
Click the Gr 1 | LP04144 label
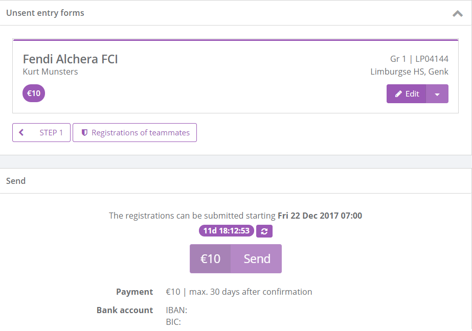[419, 59]
